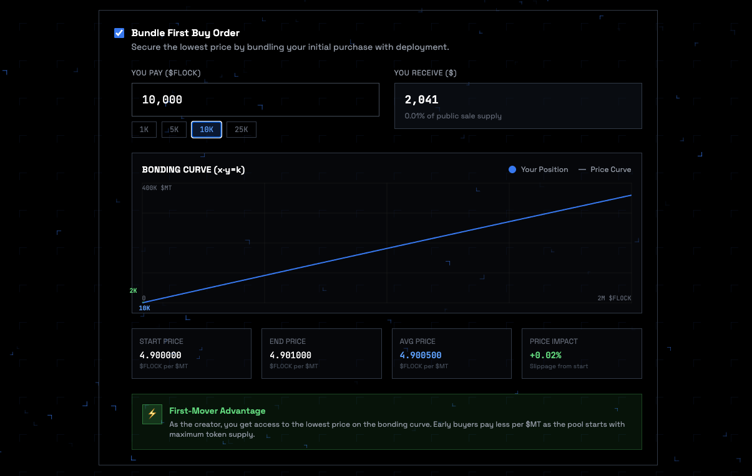The height and width of the screenshot is (476, 752).
Task: Click the Bundle First Buy Order label
Action: click(x=185, y=33)
